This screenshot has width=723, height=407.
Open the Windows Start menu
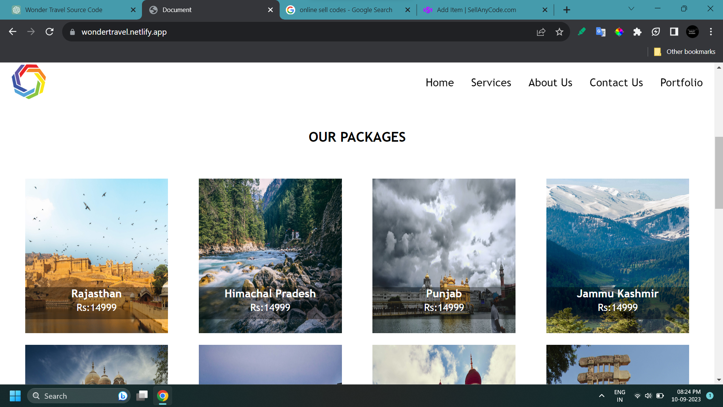pyautogui.click(x=15, y=396)
